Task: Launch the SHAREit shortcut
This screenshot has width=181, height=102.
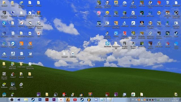Action: [x=116, y=34]
